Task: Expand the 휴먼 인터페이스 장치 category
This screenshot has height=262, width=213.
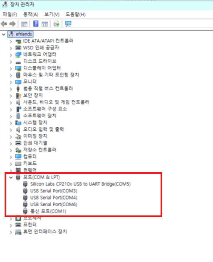Action: (x=11, y=232)
